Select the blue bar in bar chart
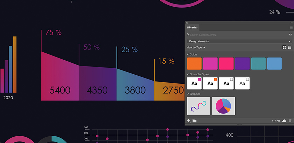The width and height of the screenshot is (294, 143). tap(10, 69)
